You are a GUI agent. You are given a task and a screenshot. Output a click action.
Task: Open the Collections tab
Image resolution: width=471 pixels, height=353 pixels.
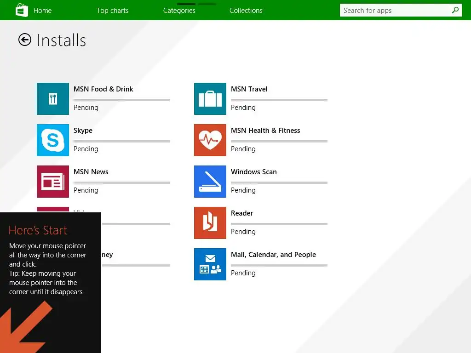click(x=246, y=11)
